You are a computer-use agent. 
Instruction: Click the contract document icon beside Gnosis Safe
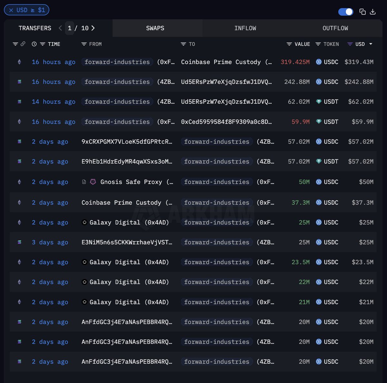pyautogui.click(x=84, y=182)
